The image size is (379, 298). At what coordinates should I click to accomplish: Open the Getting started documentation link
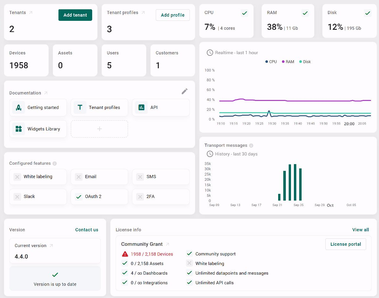[38, 108]
